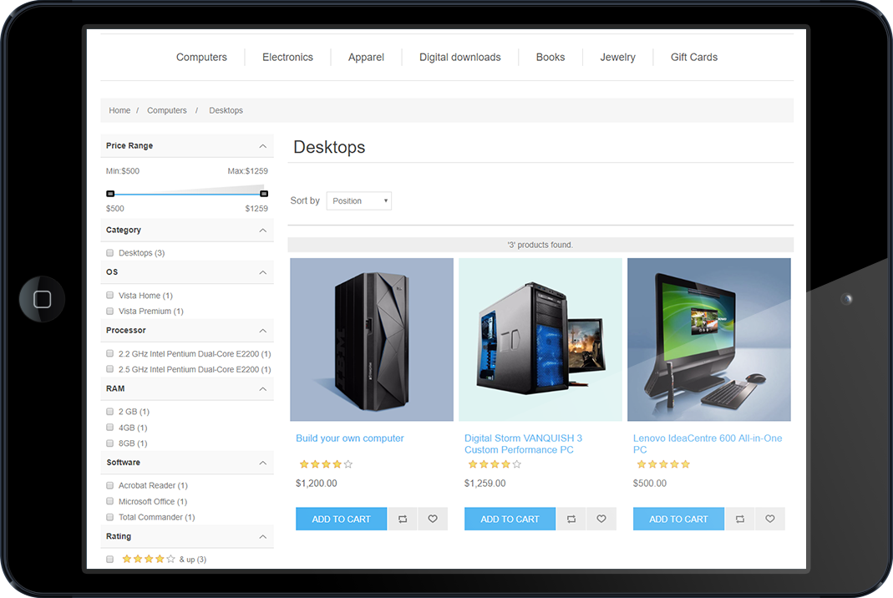893x598 pixels.
Task: Select the 8GB RAM filter
Action: (x=110, y=443)
